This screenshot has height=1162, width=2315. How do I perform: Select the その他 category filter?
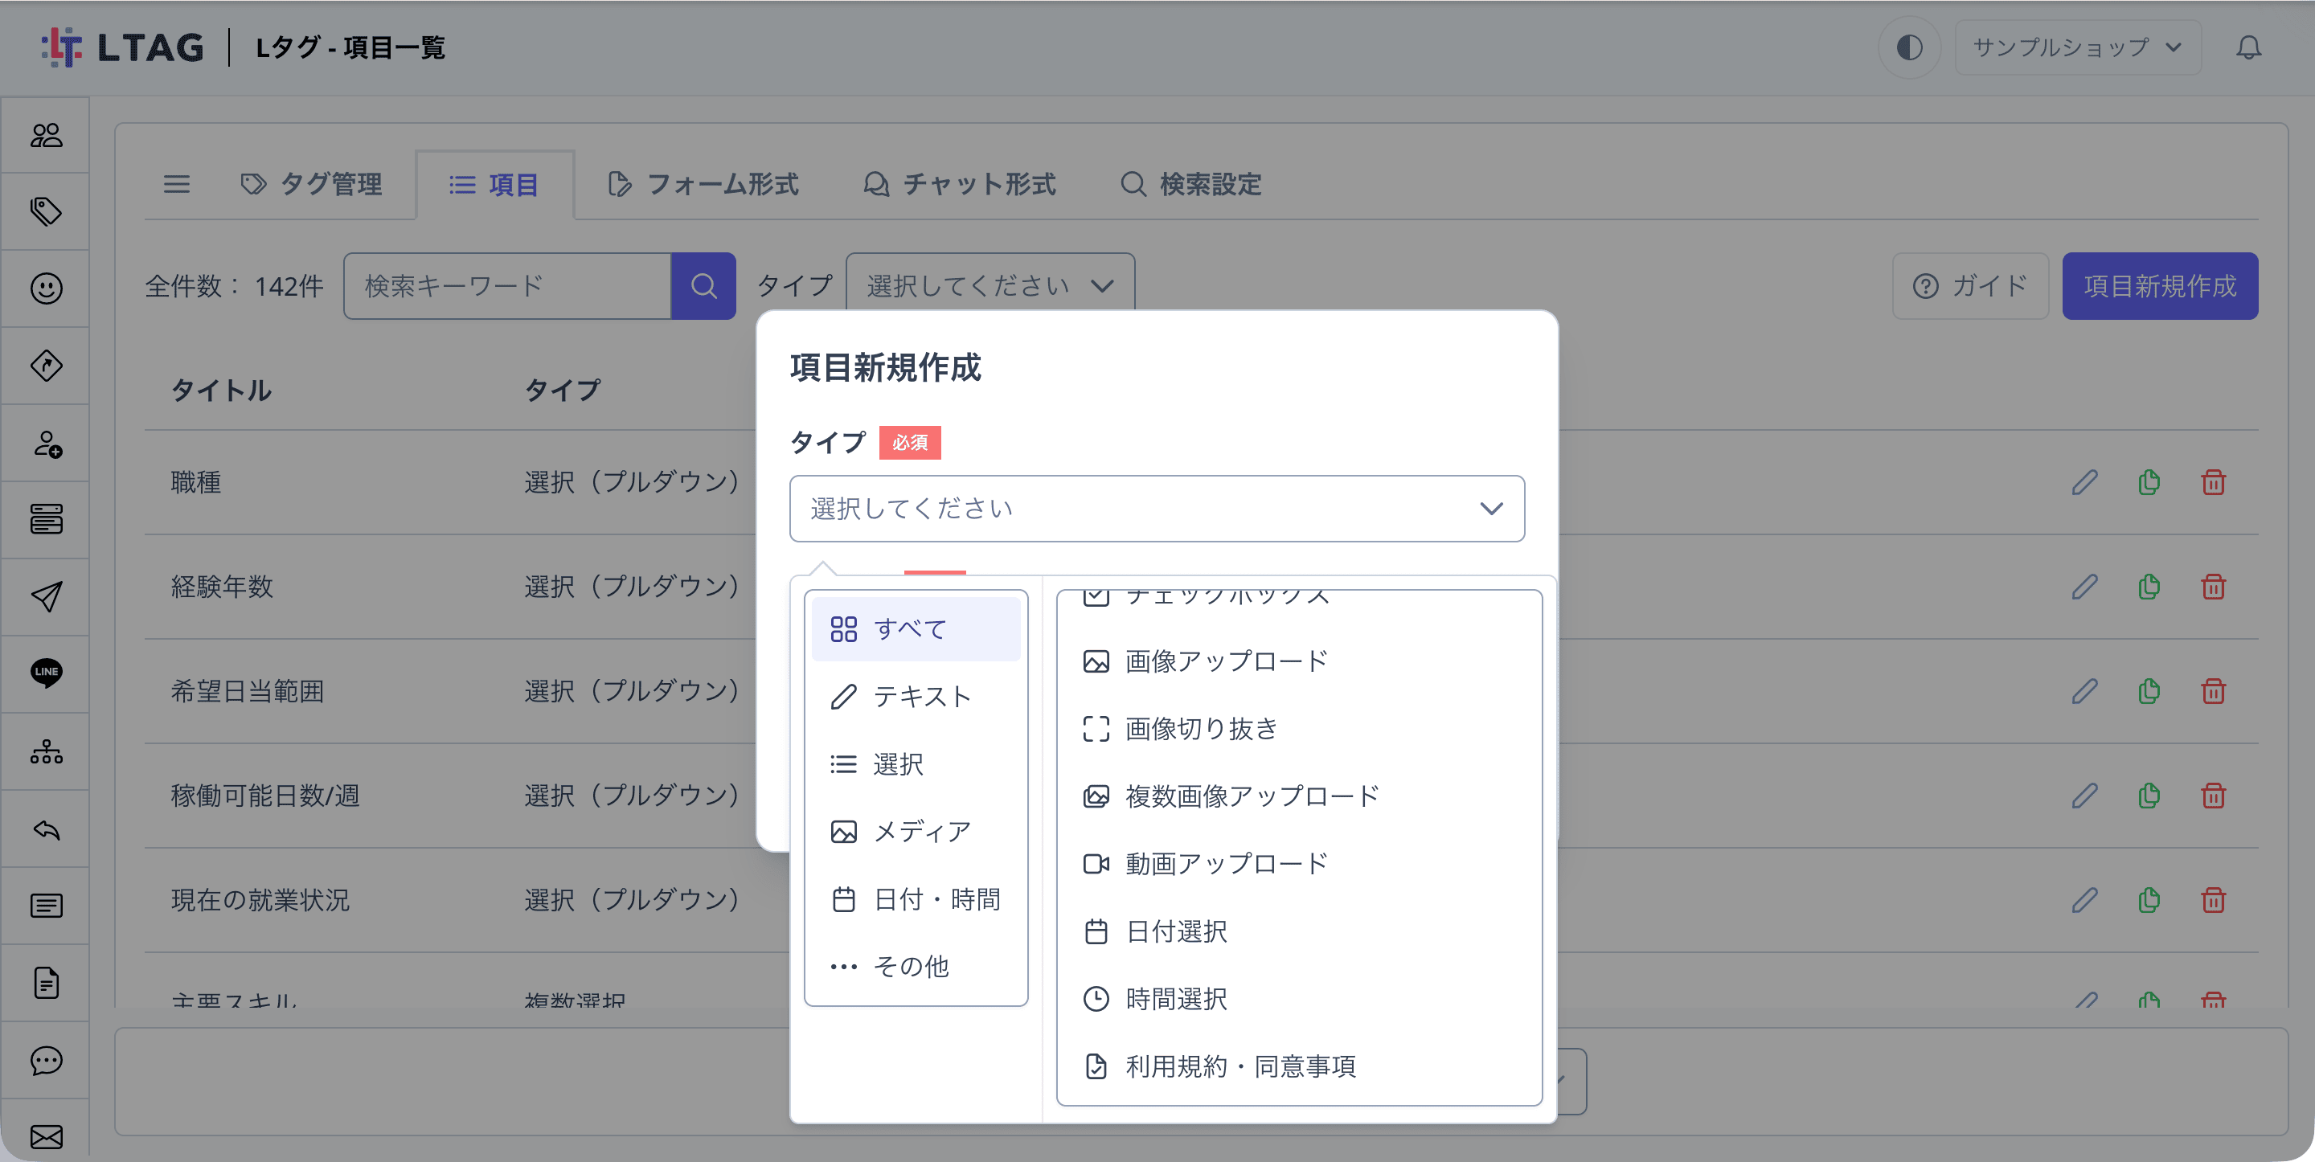pos(916,966)
